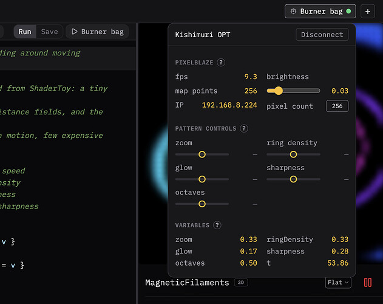Click the 2D badge next to MagneticFilaments
383x304 pixels.
click(241, 283)
